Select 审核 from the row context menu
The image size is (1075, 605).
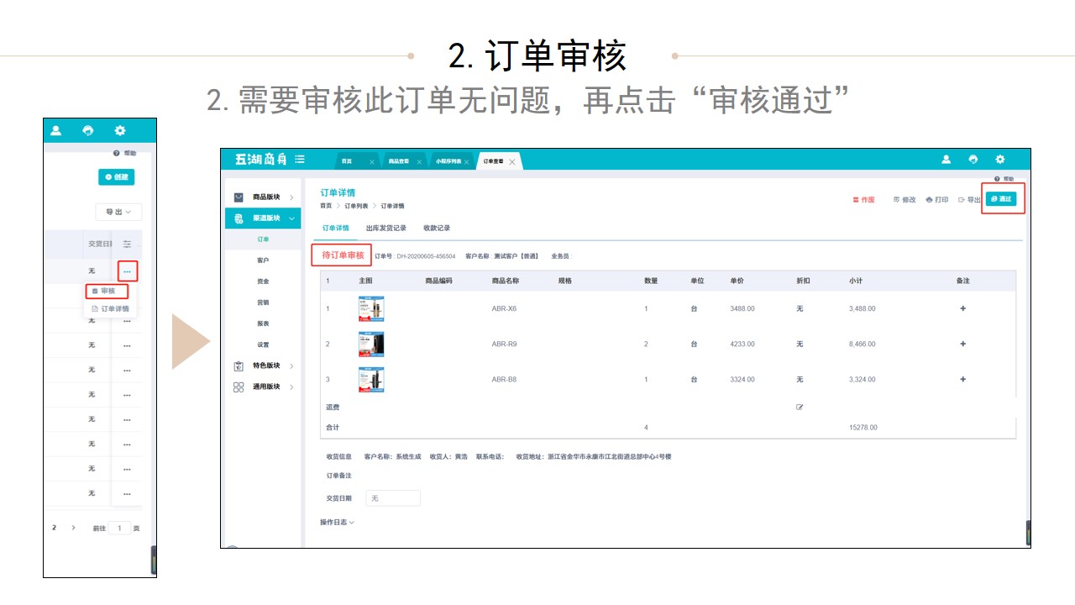[107, 291]
